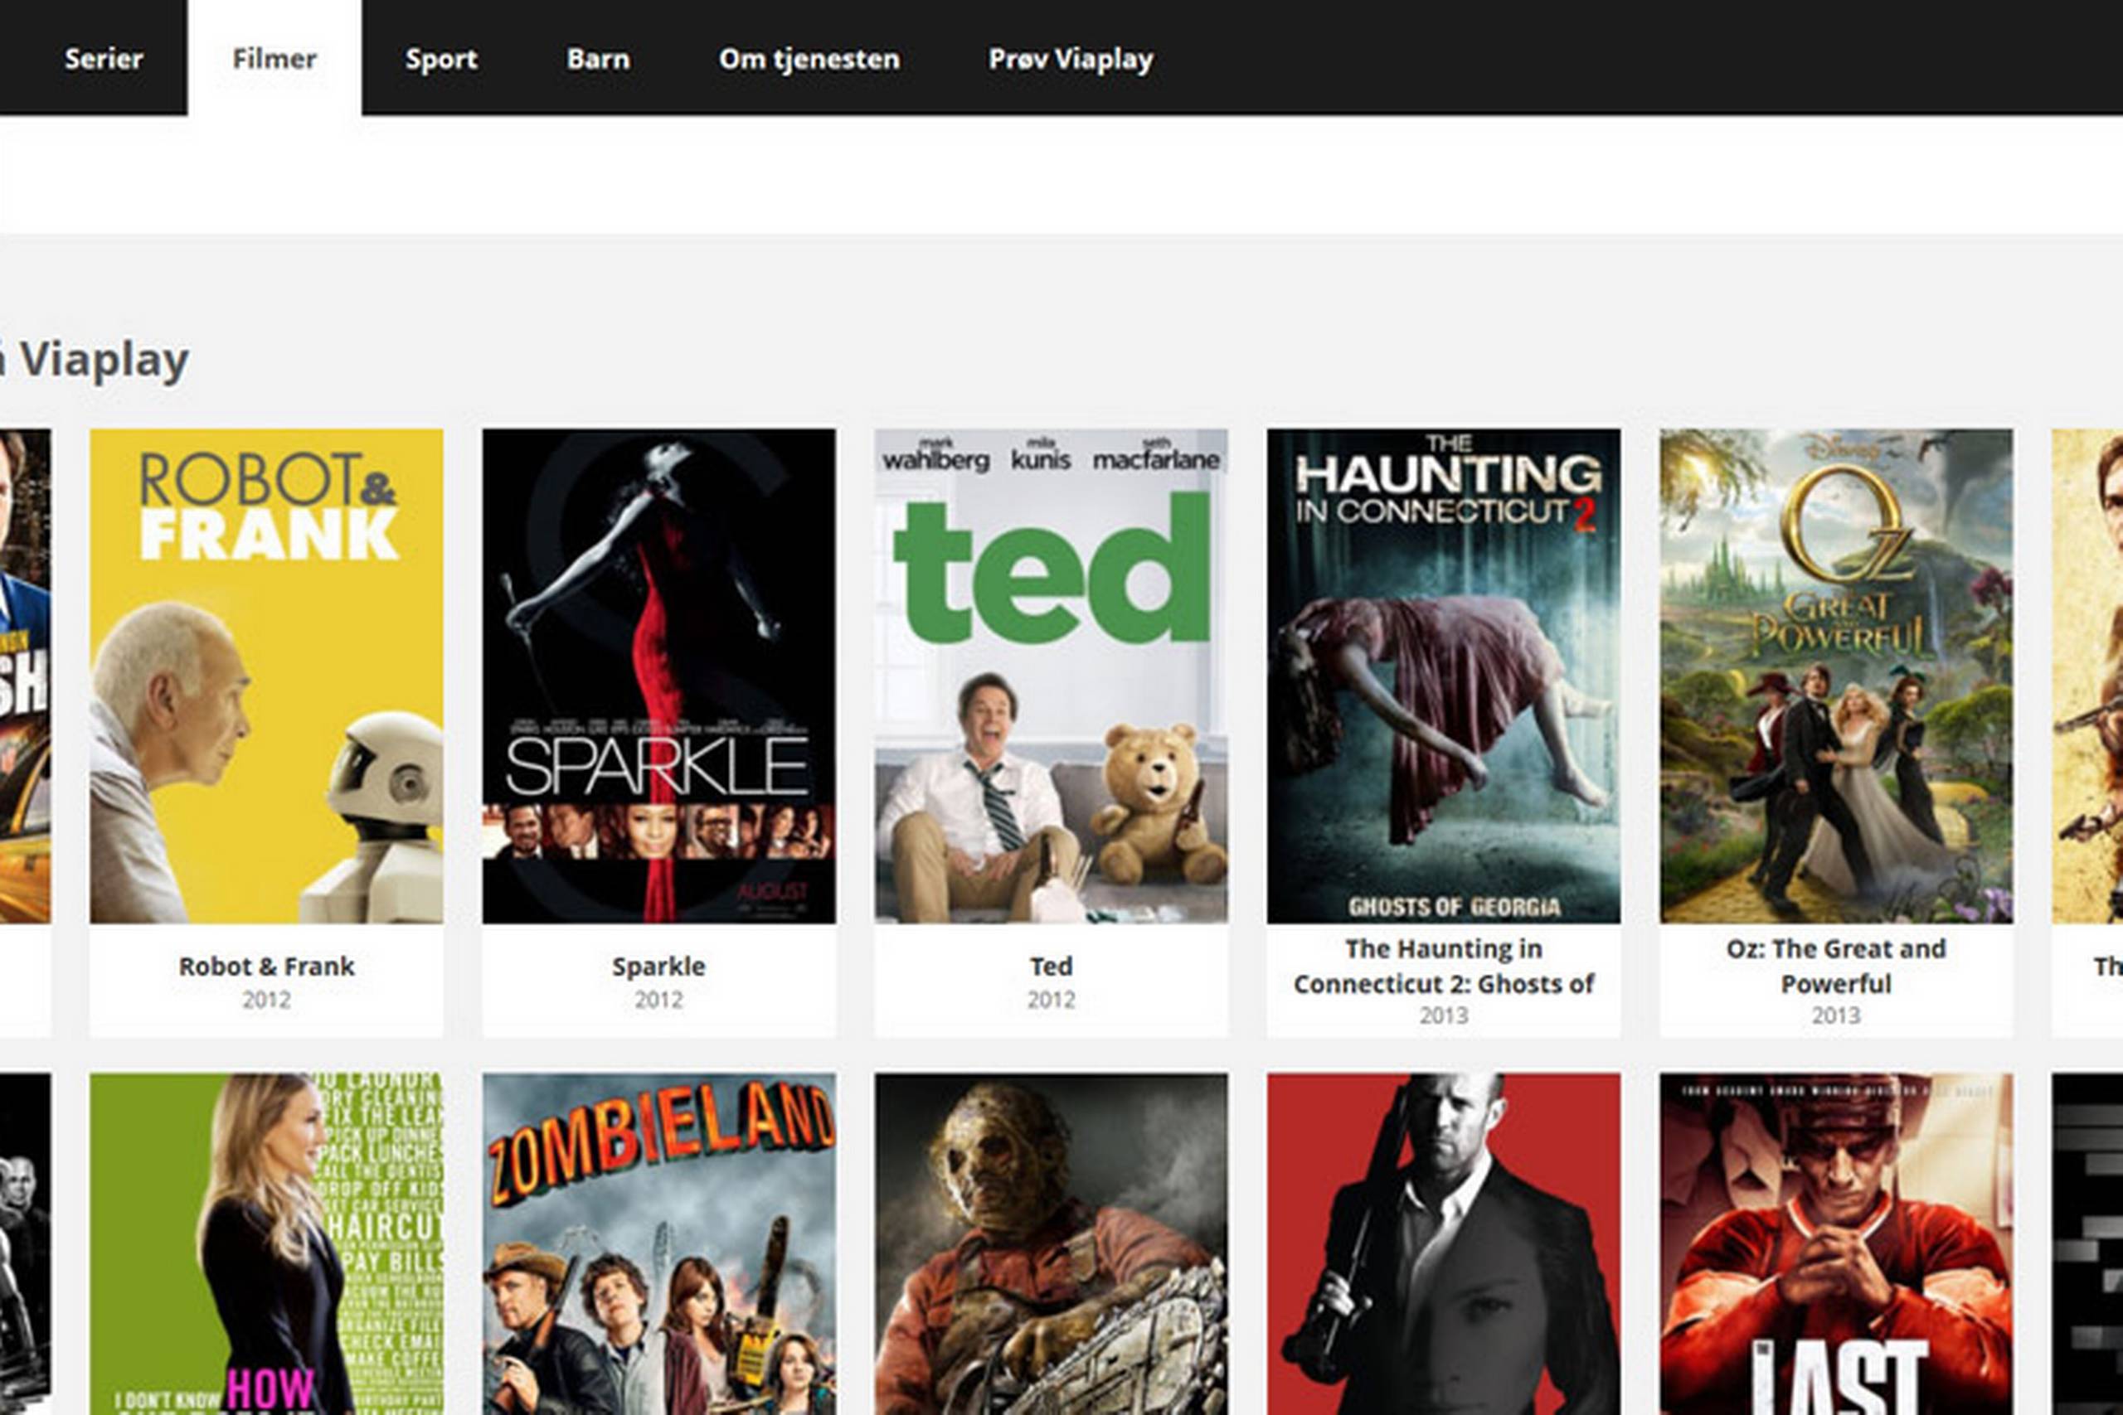This screenshot has width=2123, height=1415.
Task: Open the Ted movie poster
Action: pos(1051,675)
